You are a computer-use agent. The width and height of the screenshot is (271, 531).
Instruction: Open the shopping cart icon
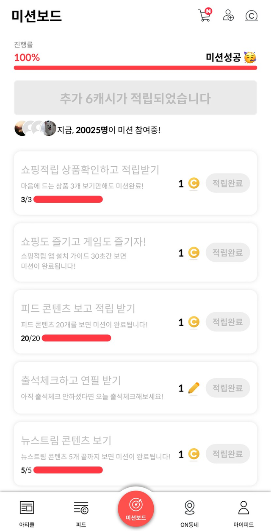click(x=204, y=15)
